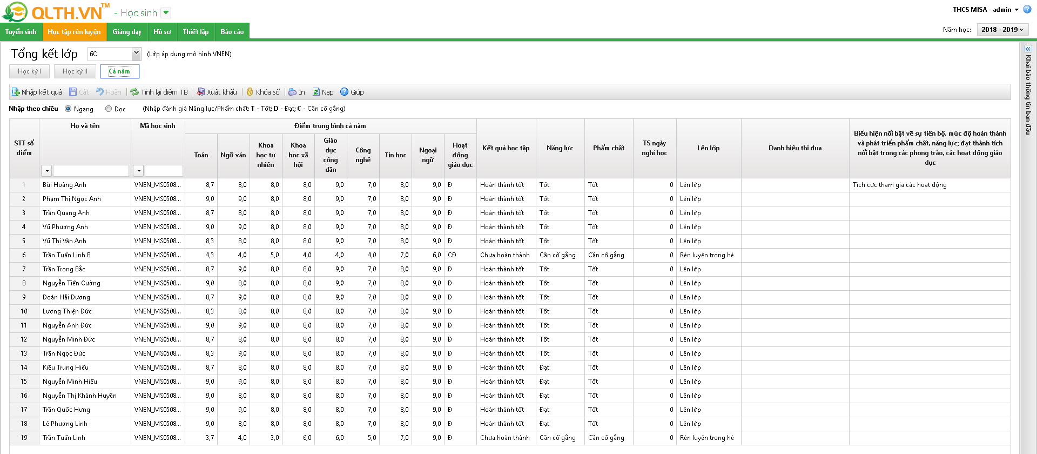Open the Học sinh module dropdown arrow
Image resolution: width=1037 pixels, height=454 pixels.
(x=166, y=12)
